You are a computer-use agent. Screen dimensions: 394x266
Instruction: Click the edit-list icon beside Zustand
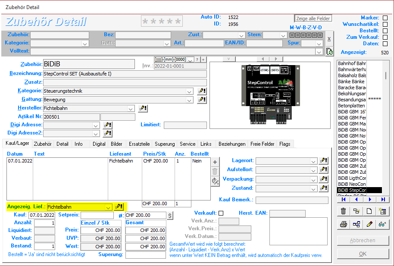324,188
